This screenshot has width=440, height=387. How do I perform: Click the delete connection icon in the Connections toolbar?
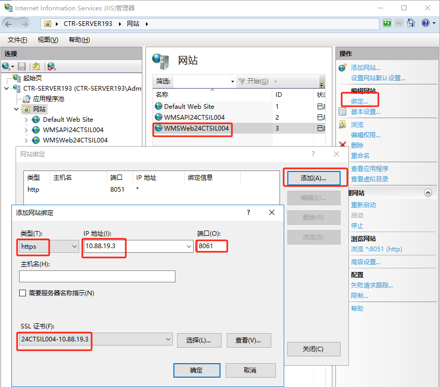click(51, 66)
